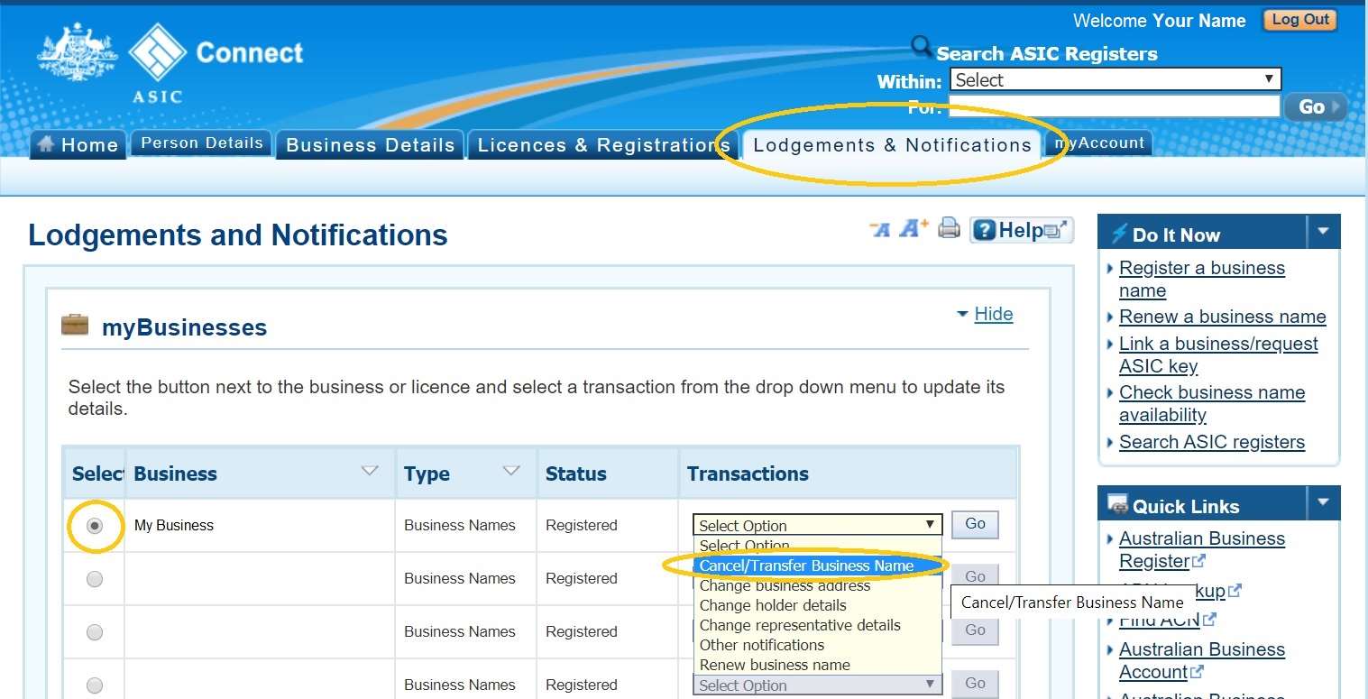Click the Log Out button
Screen dimensions: 1368x699
click(x=1300, y=20)
